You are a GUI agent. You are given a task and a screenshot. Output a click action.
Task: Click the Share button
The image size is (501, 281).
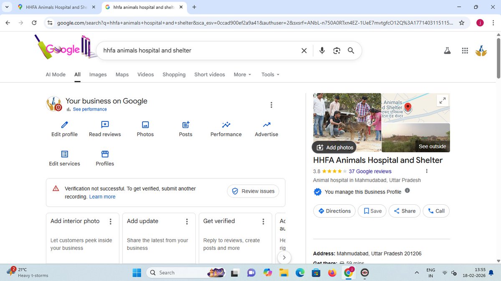pyautogui.click(x=405, y=211)
